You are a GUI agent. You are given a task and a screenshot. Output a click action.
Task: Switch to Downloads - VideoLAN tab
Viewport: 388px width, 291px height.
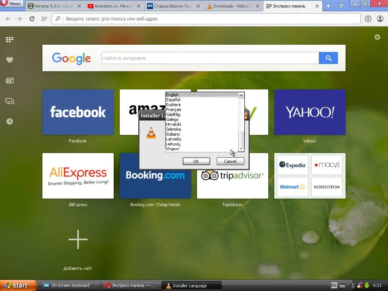pyautogui.click(x=232, y=6)
